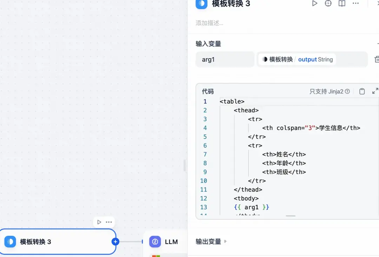379x257 pixels.
Task: Click the panel width divider handle
Action: tap(185, 165)
